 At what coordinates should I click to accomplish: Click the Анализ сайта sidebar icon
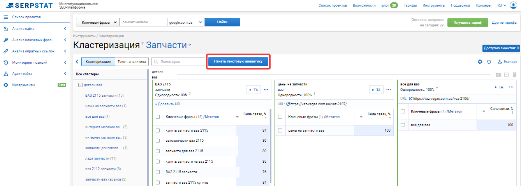click(6, 29)
